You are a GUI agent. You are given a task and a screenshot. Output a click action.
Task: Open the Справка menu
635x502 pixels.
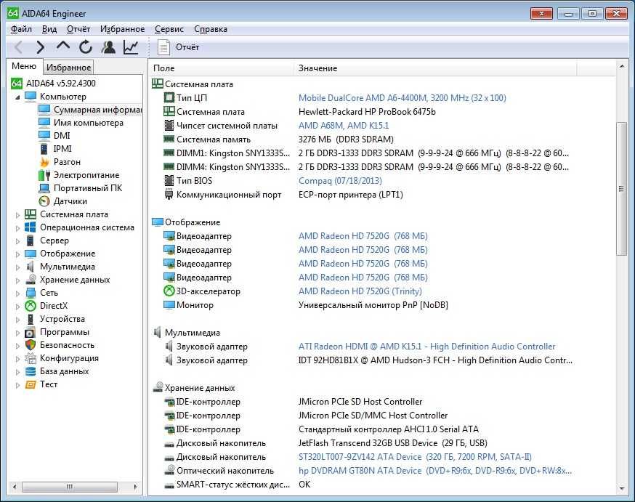pyautogui.click(x=211, y=29)
